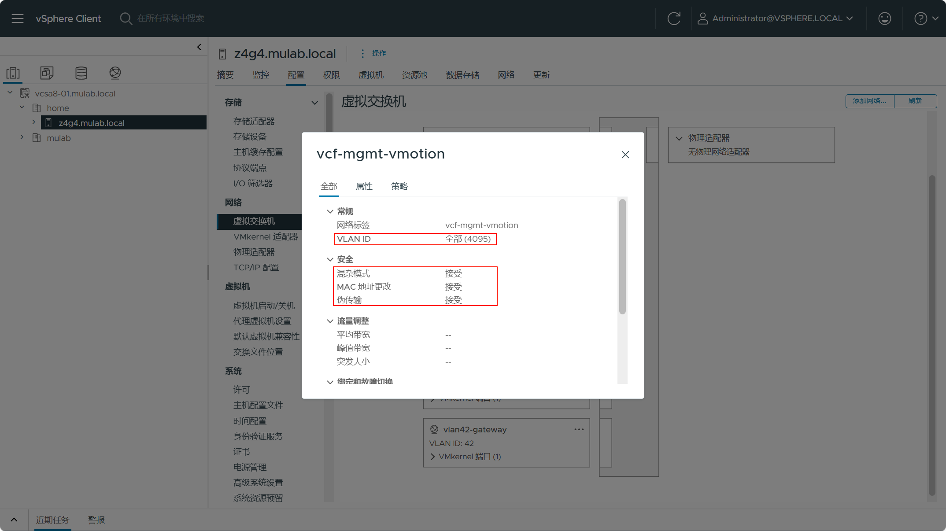
Task: Click the dialog's vertical scrollbar
Action: tap(622, 257)
